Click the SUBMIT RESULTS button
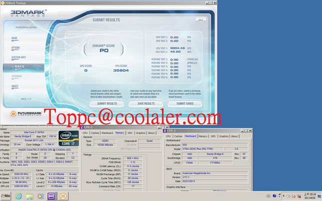The image size is (322, 201). (107, 104)
